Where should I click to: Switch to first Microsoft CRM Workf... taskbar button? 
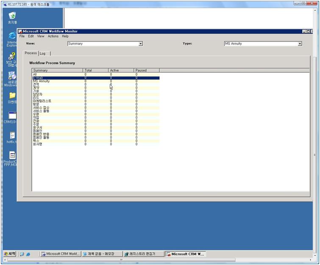point(61,254)
